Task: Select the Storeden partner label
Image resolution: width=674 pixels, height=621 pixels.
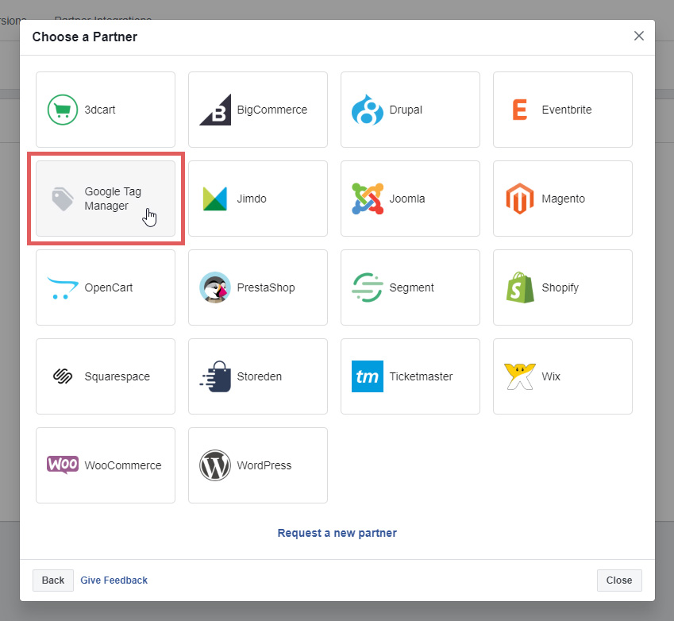Action: point(259,376)
